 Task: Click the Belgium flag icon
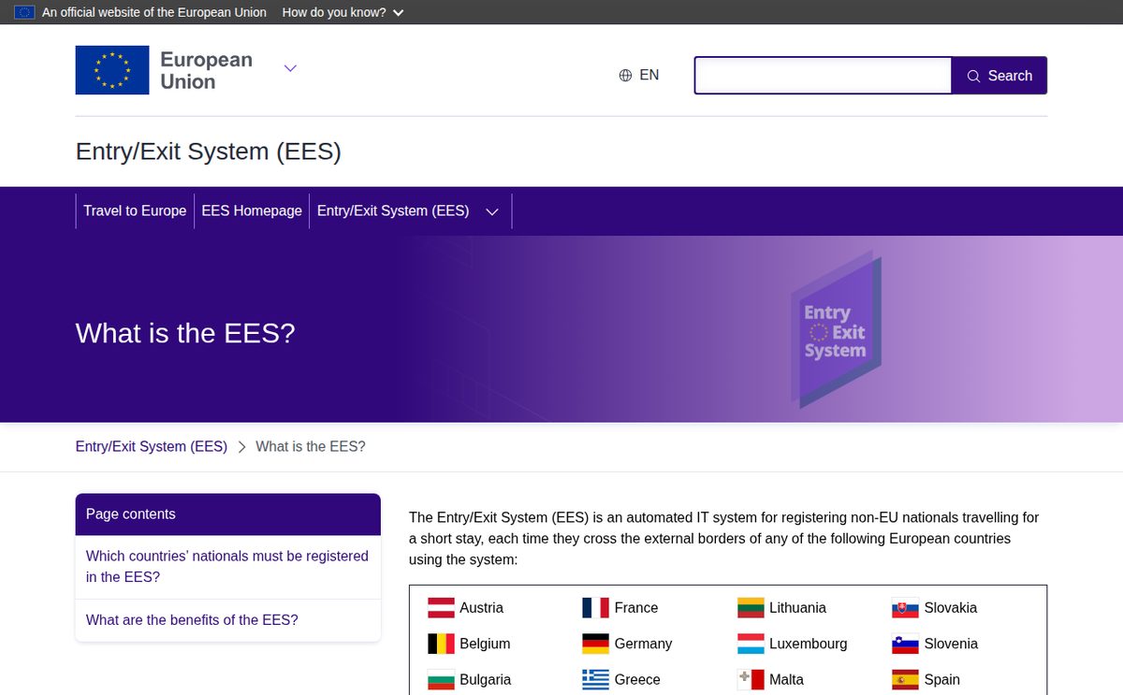[441, 644]
